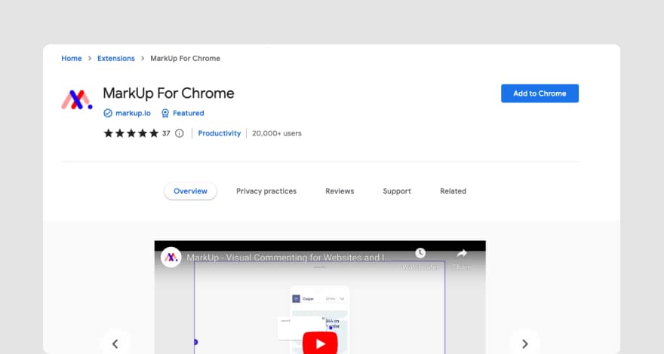The height and width of the screenshot is (354, 664).
Task: Open the Productivity category link
Action: [x=220, y=133]
